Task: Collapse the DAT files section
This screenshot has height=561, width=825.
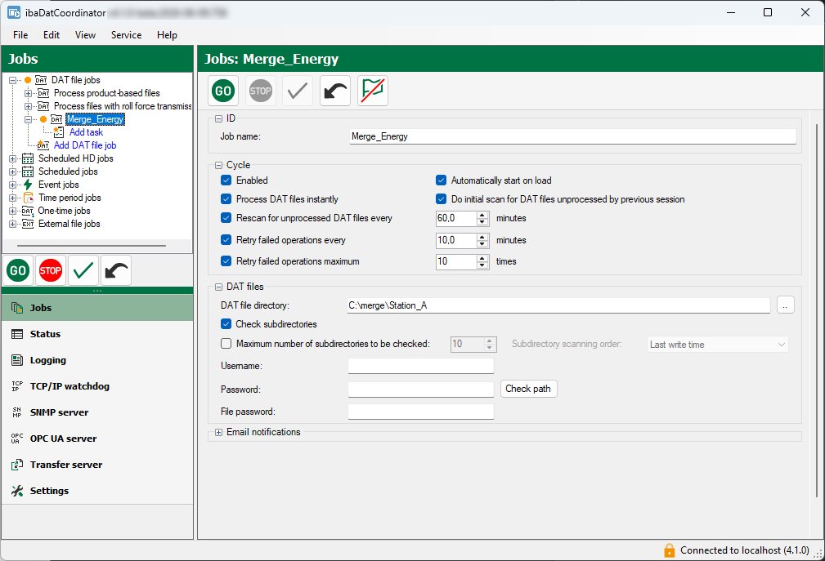Action: (x=219, y=287)
